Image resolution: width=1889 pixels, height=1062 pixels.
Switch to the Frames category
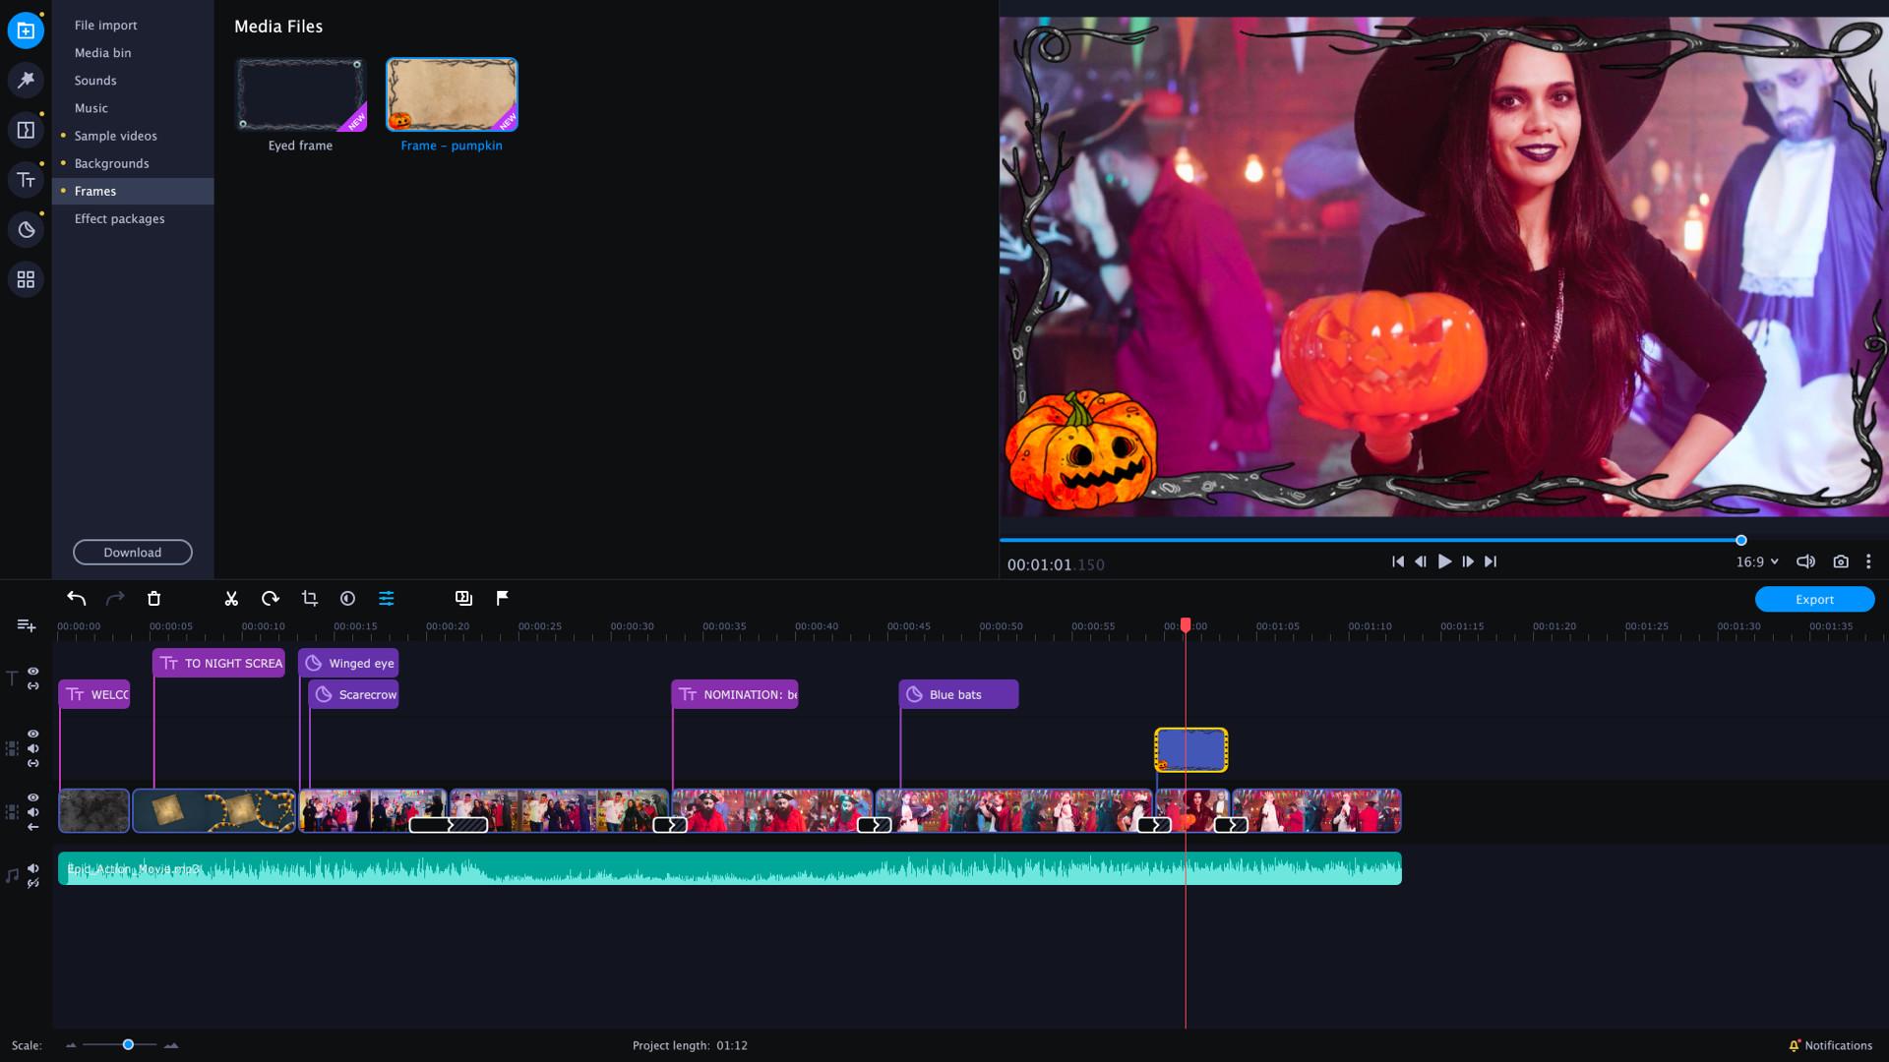tap(95, 191)
